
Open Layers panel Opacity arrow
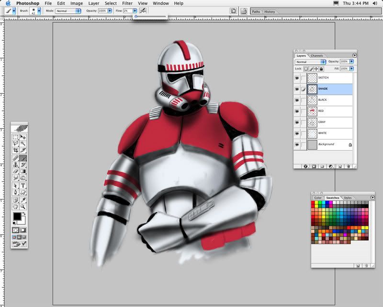coord(351,61)
